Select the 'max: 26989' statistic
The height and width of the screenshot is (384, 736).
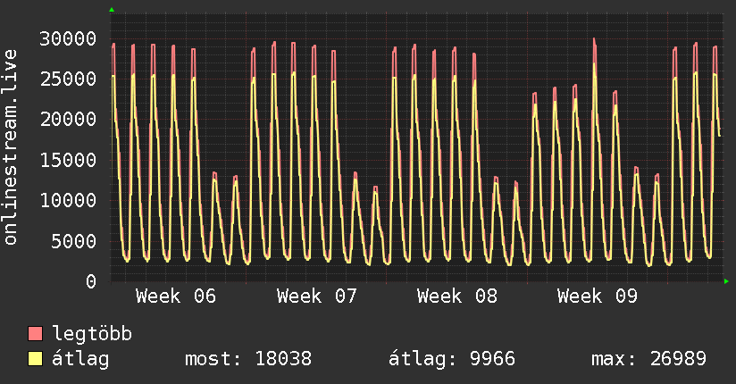point(648,359)
